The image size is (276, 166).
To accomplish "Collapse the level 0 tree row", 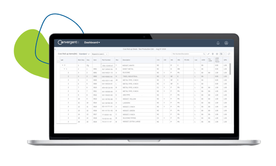I will [63, 65].
